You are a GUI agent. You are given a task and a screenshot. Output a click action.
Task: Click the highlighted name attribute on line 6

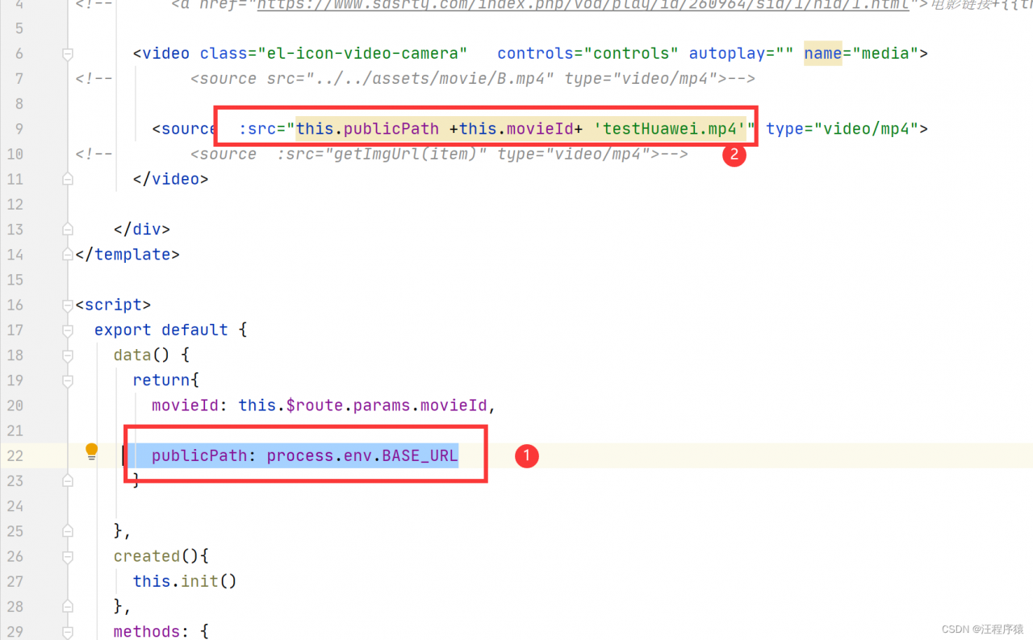pyautogui.click(x=822, y=54)
